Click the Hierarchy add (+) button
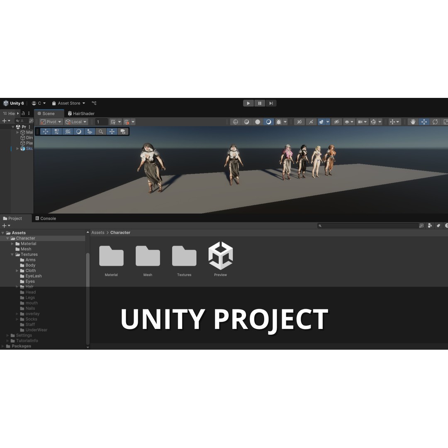The width and height of the screenshot is (448, 448). tap(6, 121)
